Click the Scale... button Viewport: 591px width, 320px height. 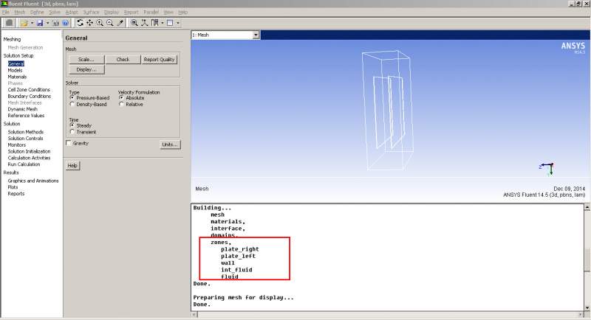(86, 60)
